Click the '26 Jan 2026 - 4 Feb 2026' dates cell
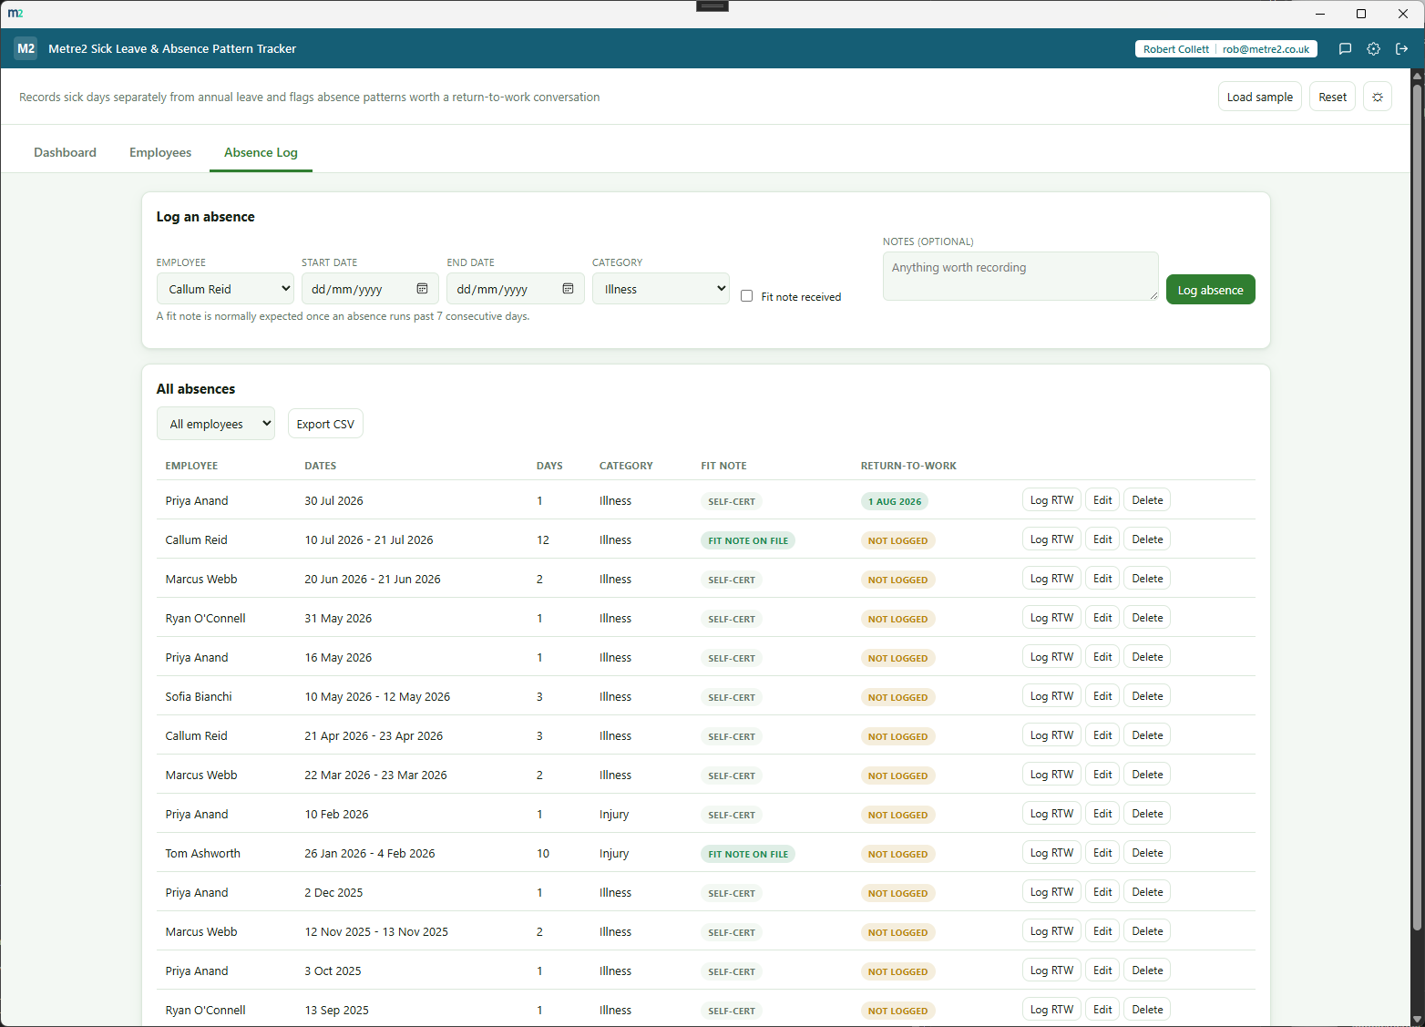 (370, 853)
